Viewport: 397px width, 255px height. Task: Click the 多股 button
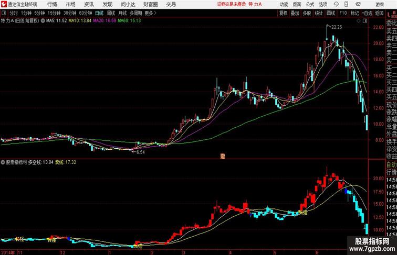(307, 13)
